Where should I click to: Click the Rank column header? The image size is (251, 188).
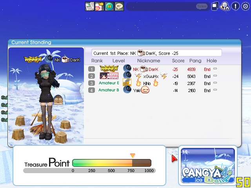97,61
